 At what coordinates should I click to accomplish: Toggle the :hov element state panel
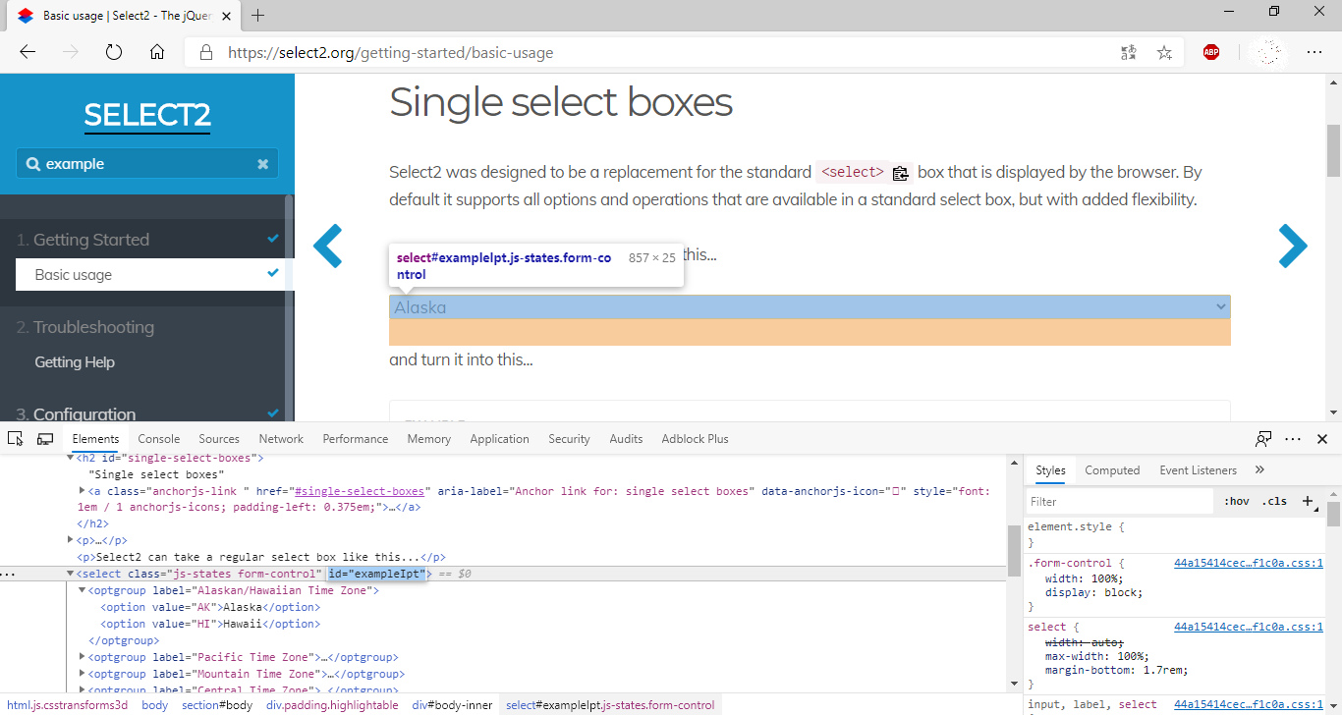click(x=1237, y=501)
